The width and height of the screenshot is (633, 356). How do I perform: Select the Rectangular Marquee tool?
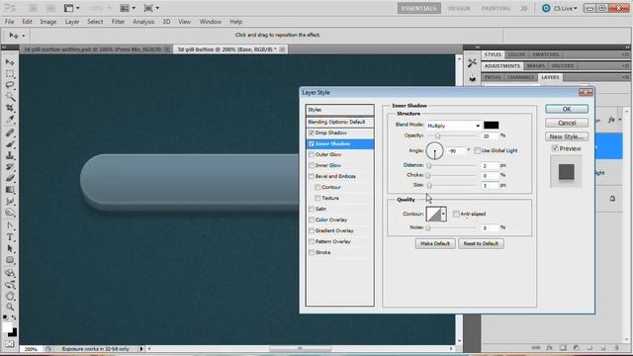click(x=10, y=74)
